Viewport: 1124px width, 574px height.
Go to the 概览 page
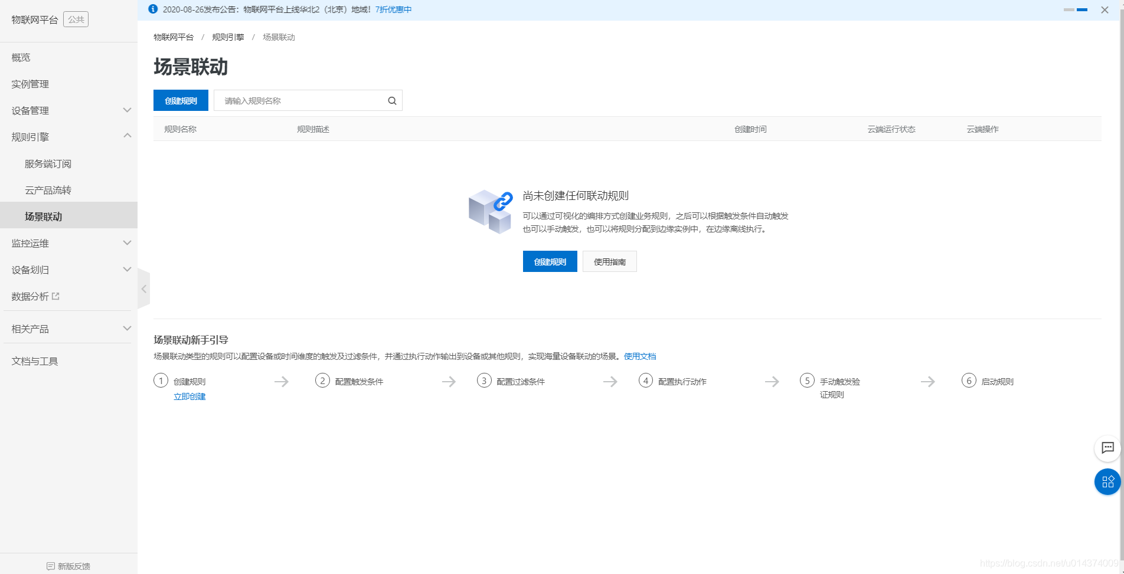click(20, 57)
